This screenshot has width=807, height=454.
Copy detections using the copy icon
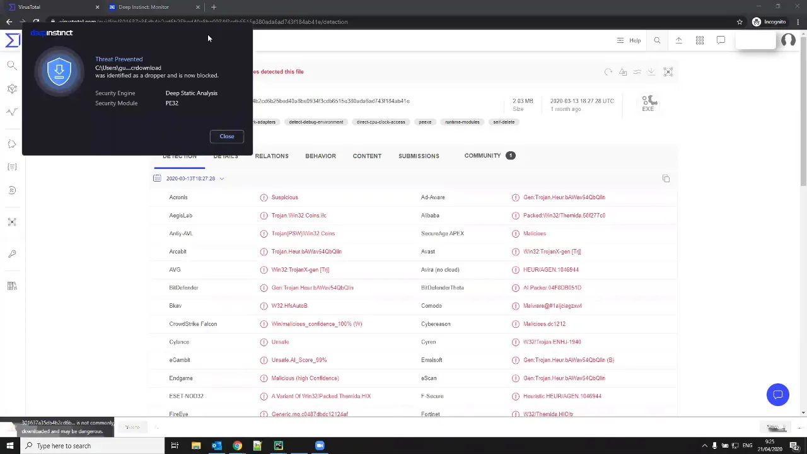(x=666, y=178)
